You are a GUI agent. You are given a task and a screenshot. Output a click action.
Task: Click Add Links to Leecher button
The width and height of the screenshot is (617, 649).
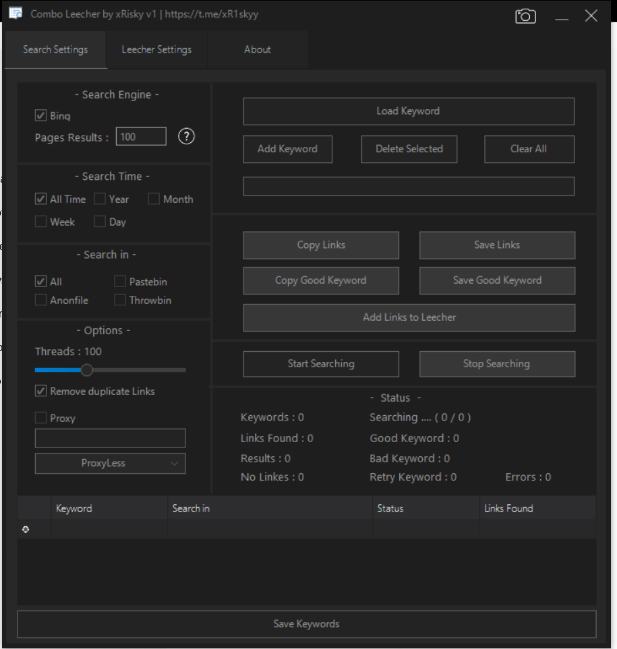(409, 317)
